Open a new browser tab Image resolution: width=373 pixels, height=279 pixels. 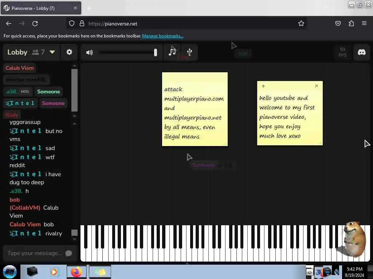[89, 8]
